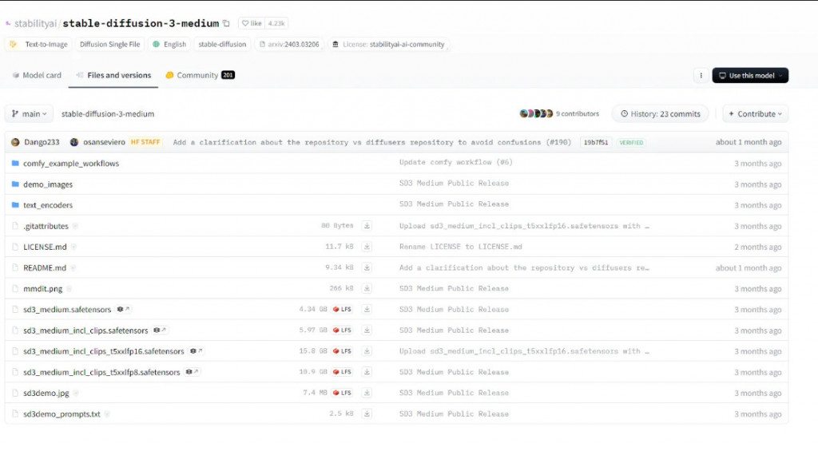Click the Dango233 avatar
Viewport: 818px width, 459px height.
(15, 142)
